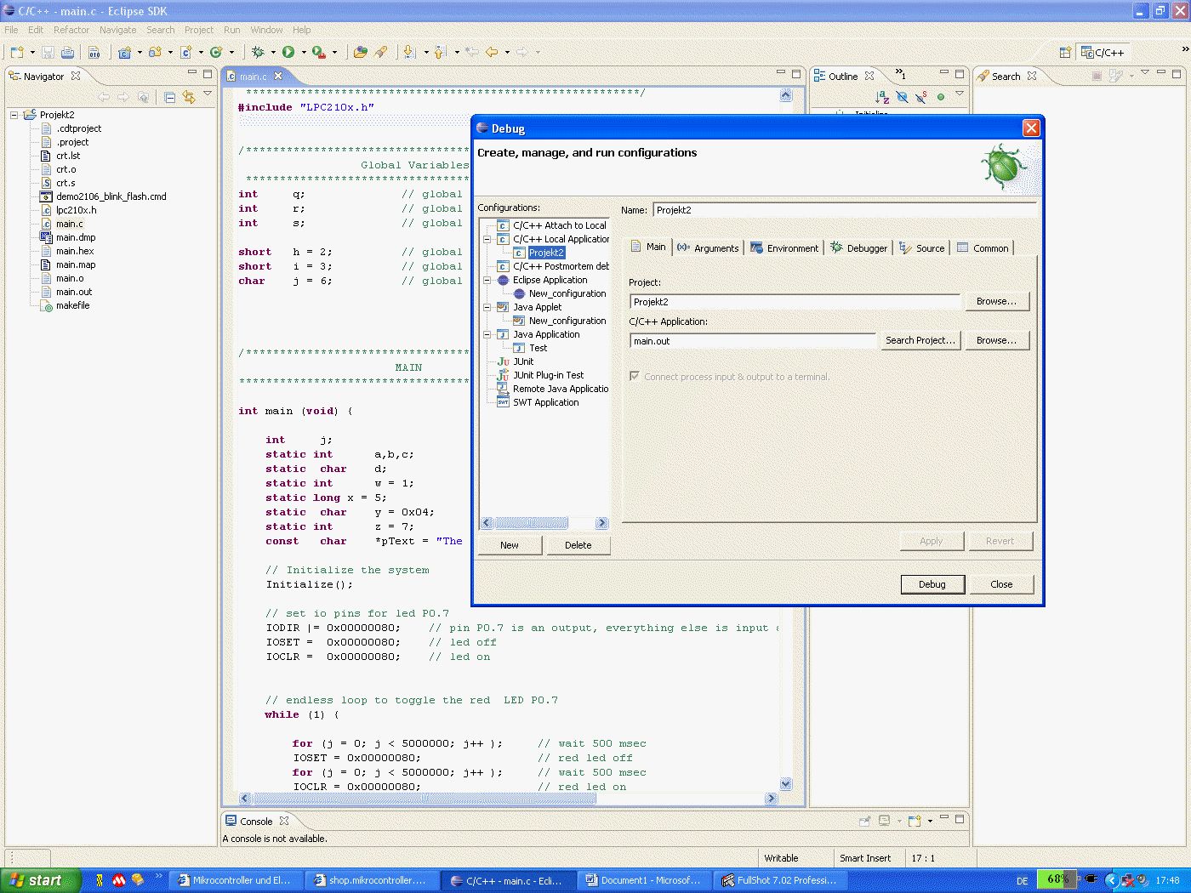
Task: Click the C/C++ Application input field
Action: (752, 341)
